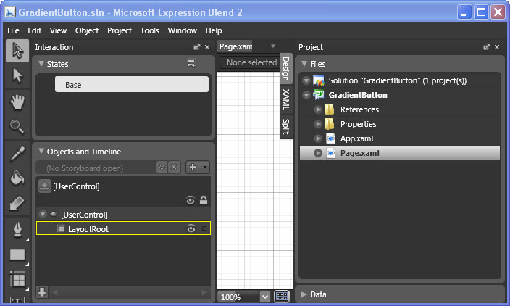Select App.xaml in Files list
The image size is (510, 306).
point(399,138)
